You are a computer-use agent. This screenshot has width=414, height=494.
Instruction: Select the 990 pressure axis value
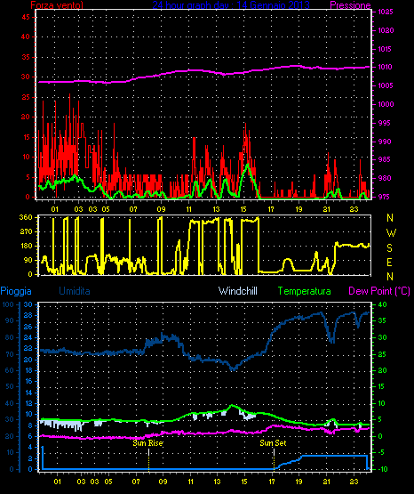point(385,142)
